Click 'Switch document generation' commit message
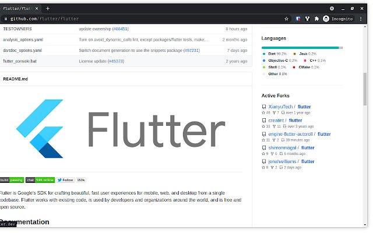The image size is (373, 233). point(131,51)
